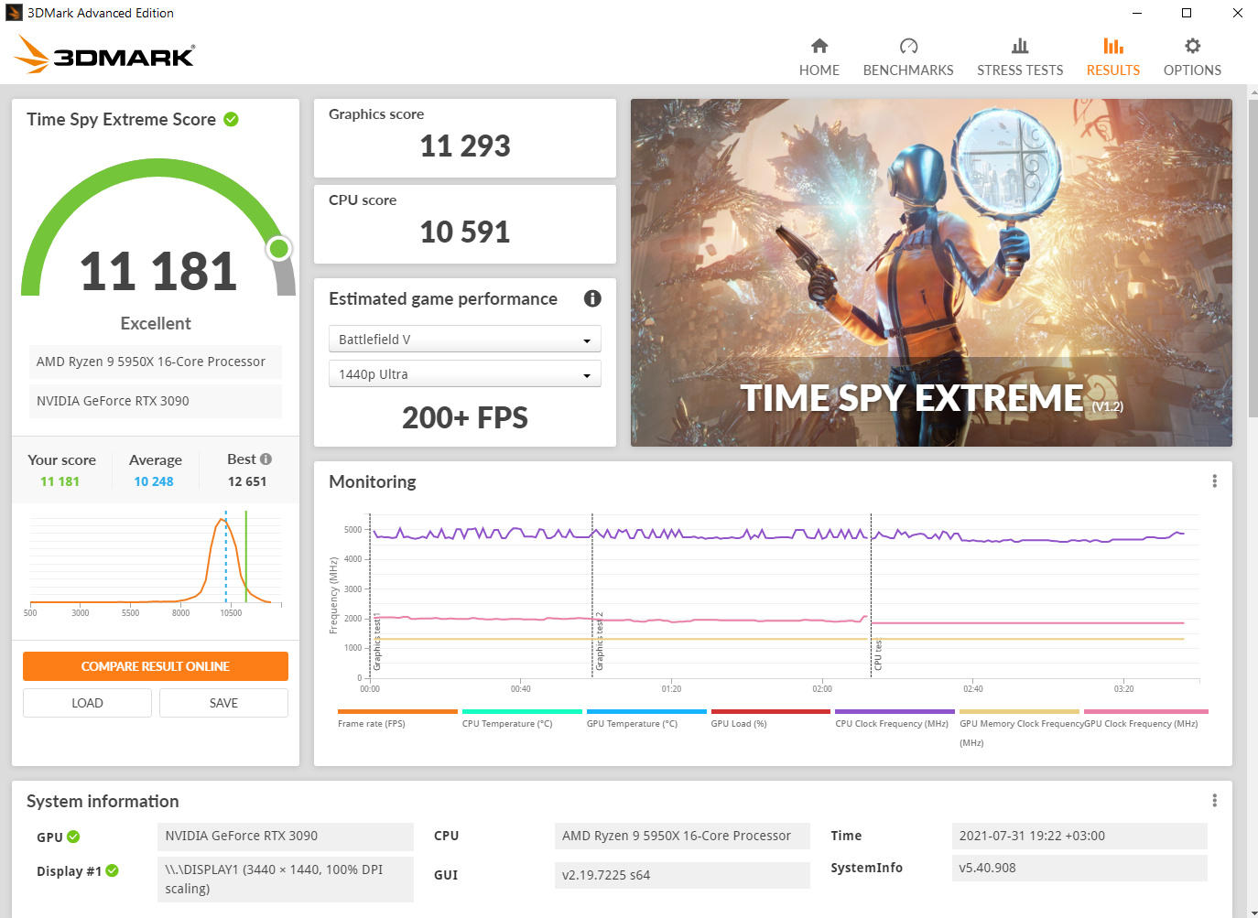The height and width of the screenshot is (918, 1258).
Task: Click the Graphics test 2 marker in monitoring chart
Action: (600, 642)
